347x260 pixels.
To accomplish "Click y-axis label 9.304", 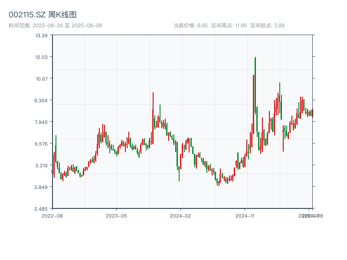I will pos(41,101).
